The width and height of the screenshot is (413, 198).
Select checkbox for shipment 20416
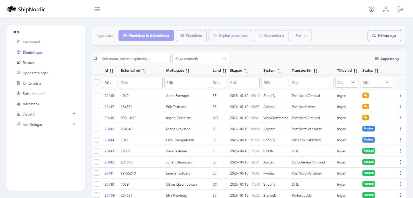pyautogui.click(x=97, y=118)
